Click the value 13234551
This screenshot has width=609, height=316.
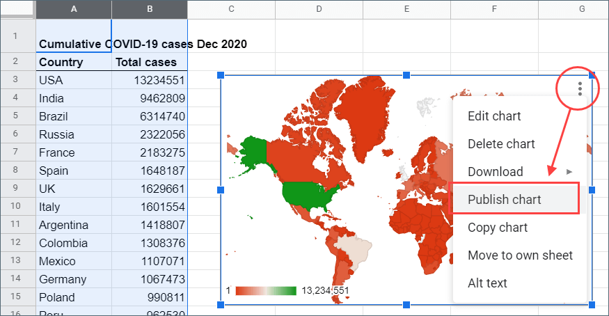pyautogui.click(x=150, y=80)
